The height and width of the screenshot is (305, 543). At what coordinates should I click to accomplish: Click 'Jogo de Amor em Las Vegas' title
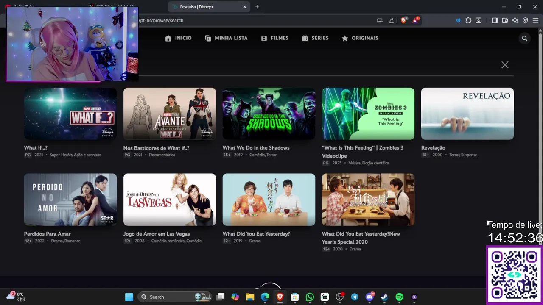click(157, 234)
